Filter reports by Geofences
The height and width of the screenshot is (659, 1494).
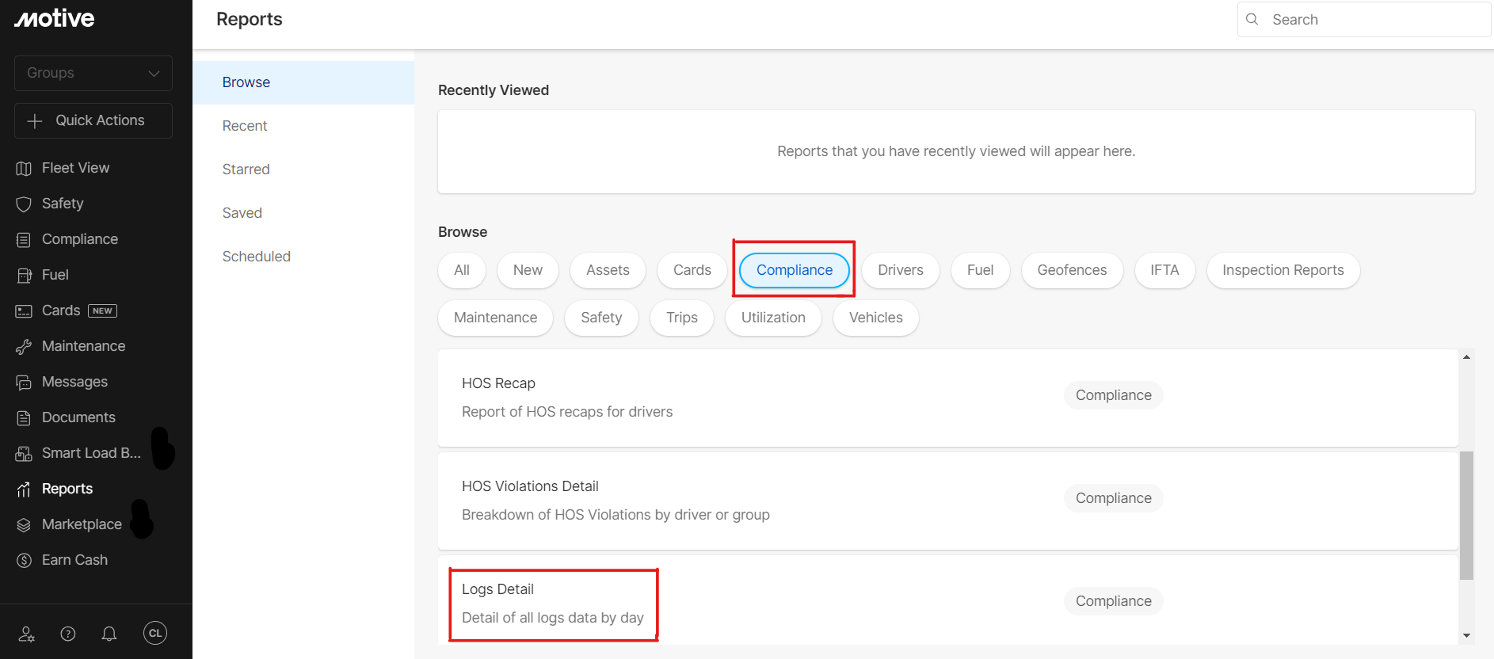[x=1072, y=270]
